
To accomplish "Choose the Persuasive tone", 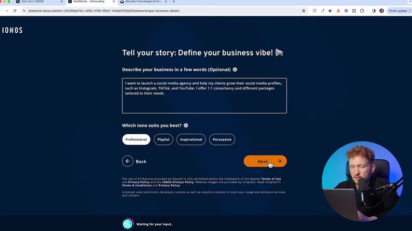I will tap(222, 140).
